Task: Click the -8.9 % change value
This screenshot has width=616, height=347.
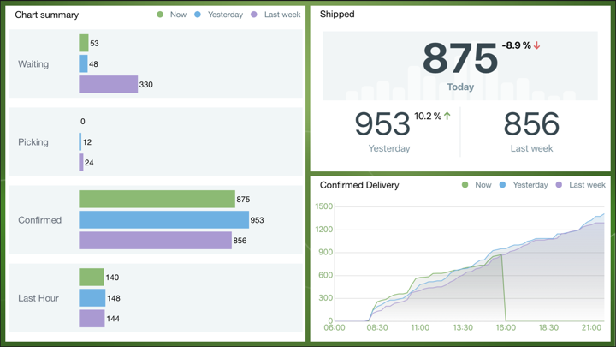Action: pos(516,45)
